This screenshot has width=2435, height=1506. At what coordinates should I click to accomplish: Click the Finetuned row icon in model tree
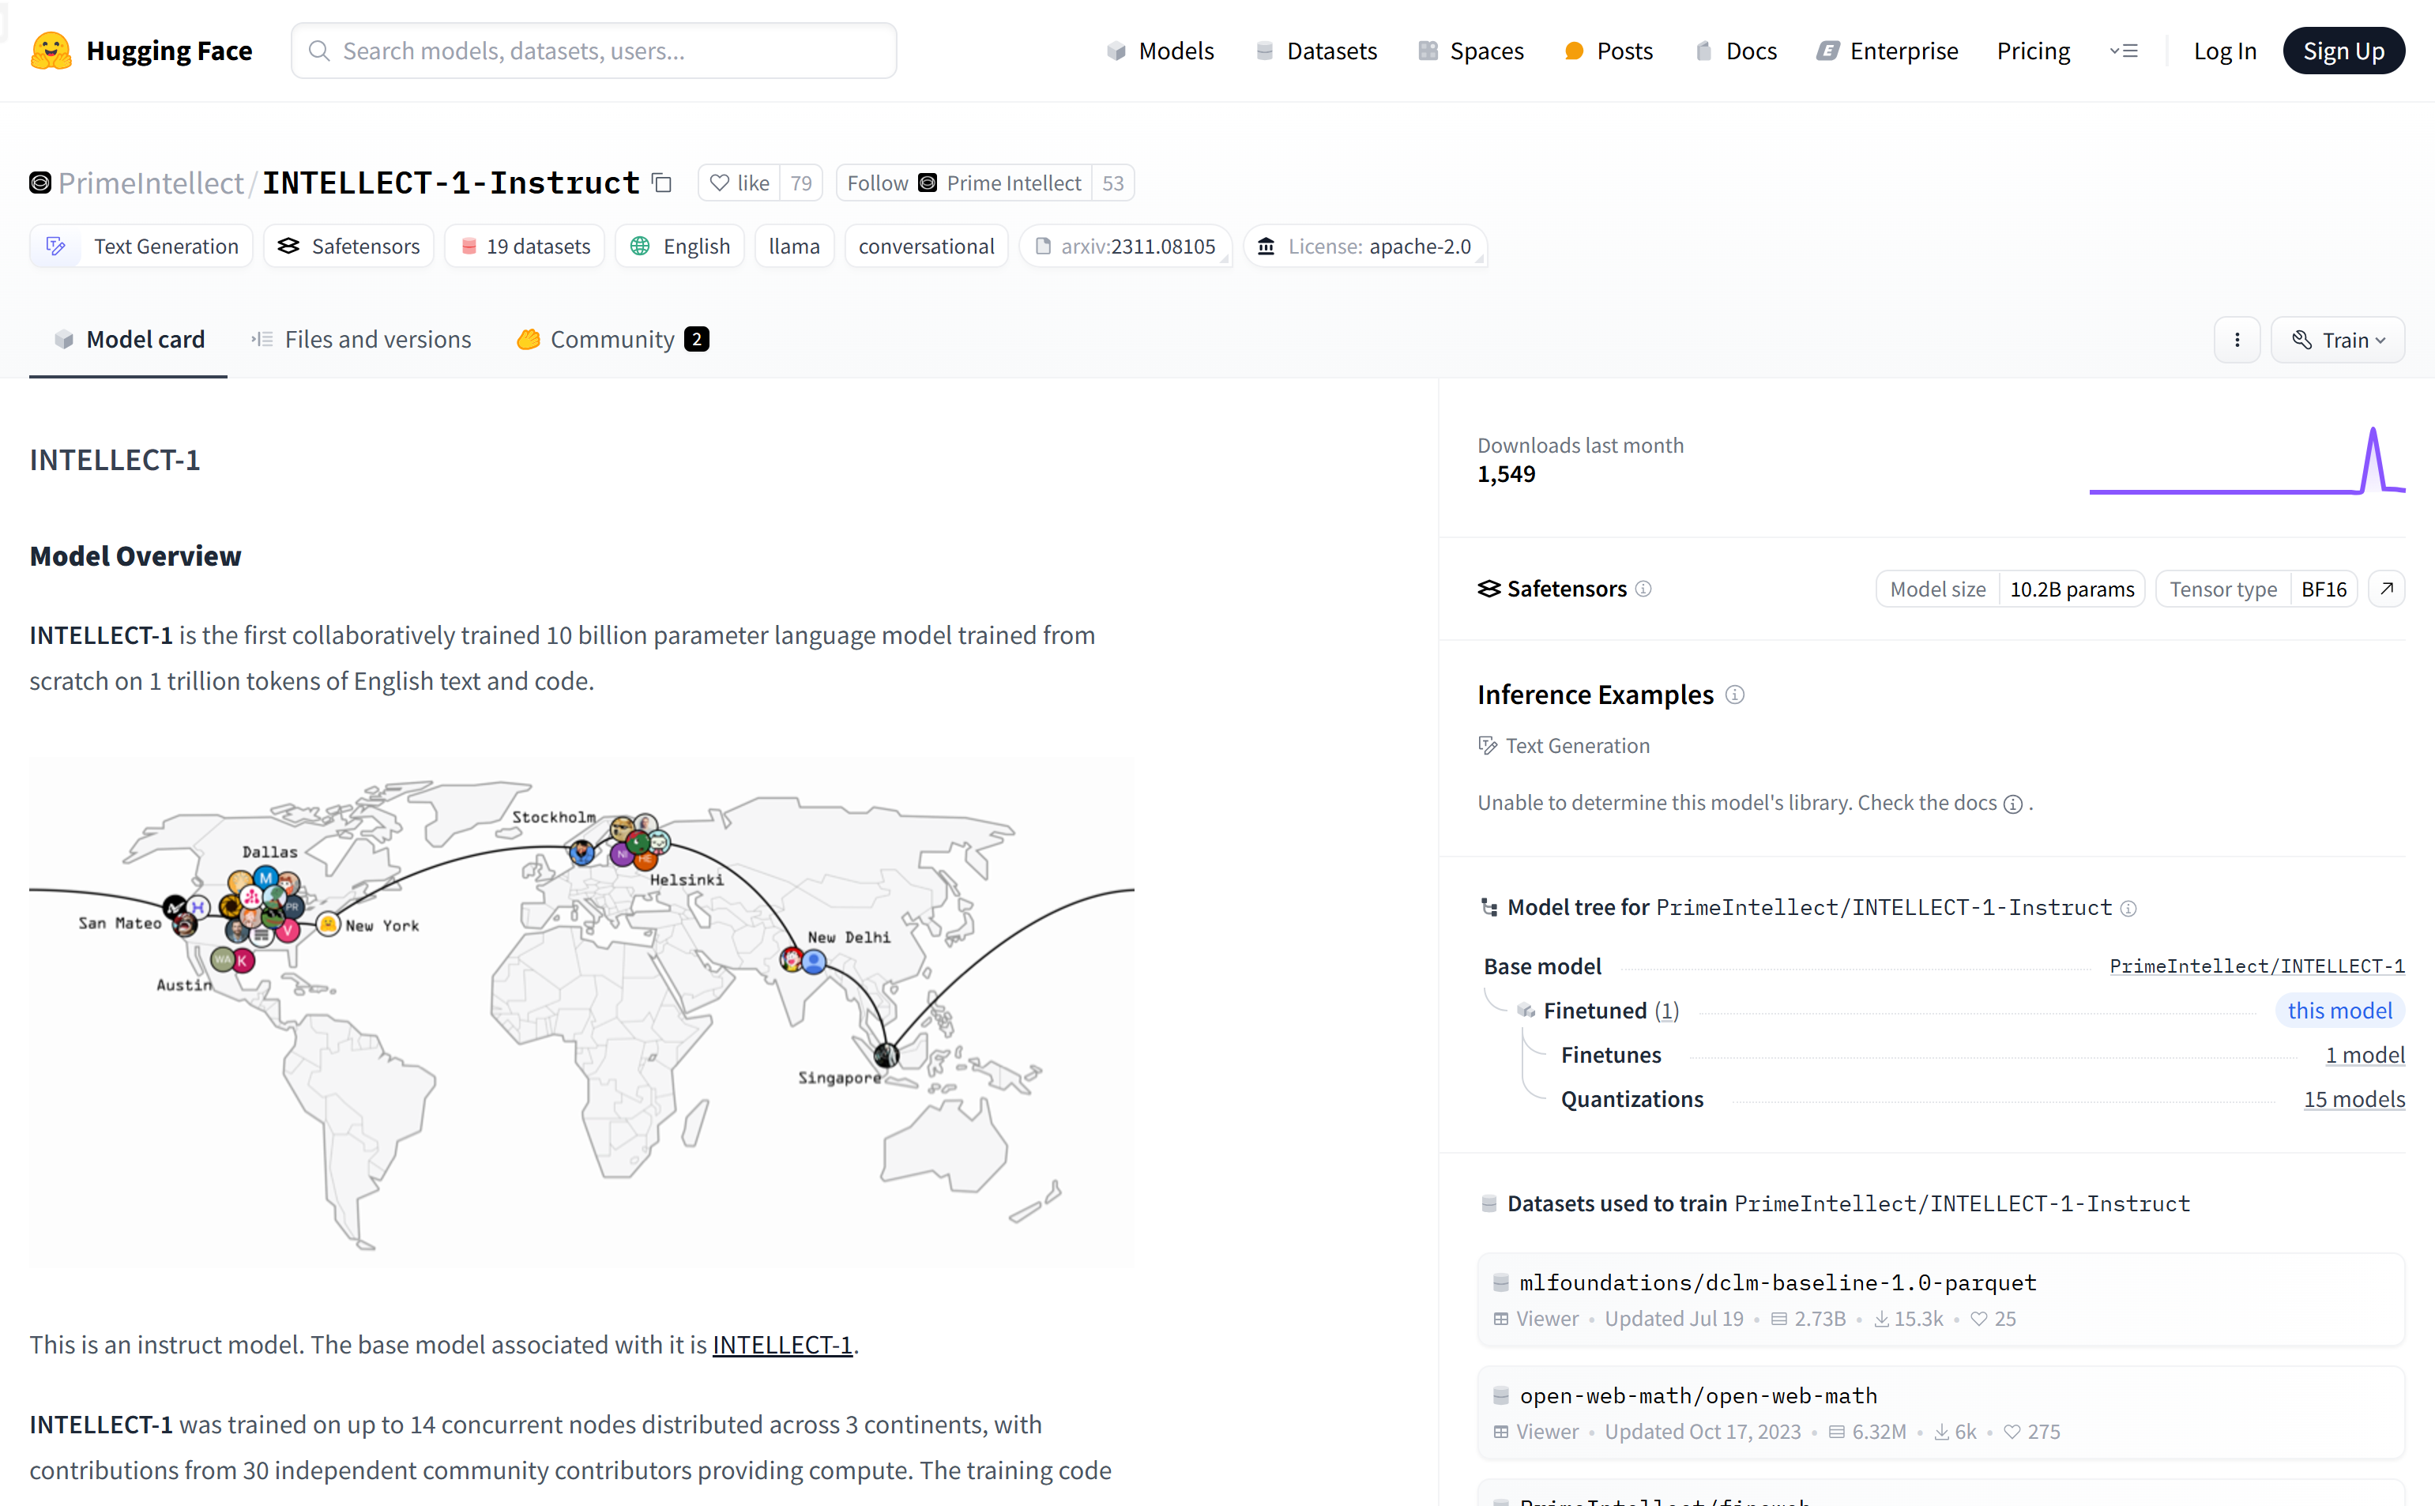pos(1526,1011)
